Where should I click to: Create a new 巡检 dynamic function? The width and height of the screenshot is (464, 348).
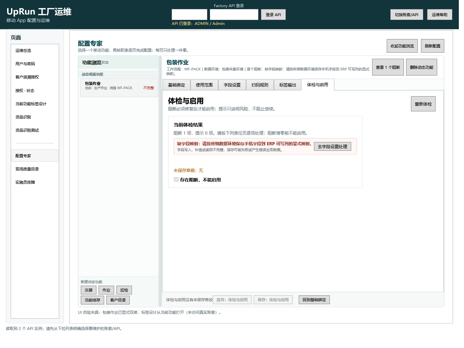point(124,290)
